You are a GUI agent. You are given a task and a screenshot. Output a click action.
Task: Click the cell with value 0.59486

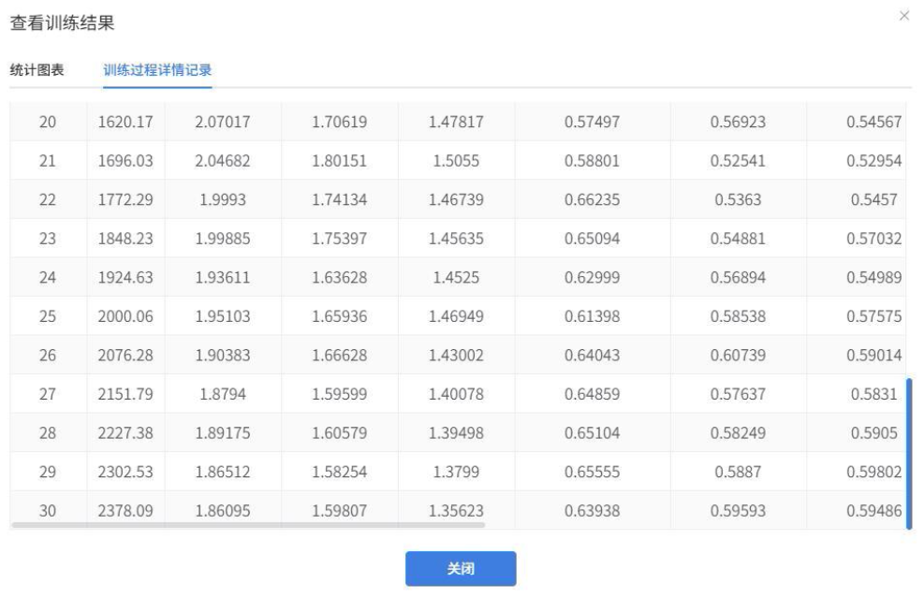[x=873, y=511]
